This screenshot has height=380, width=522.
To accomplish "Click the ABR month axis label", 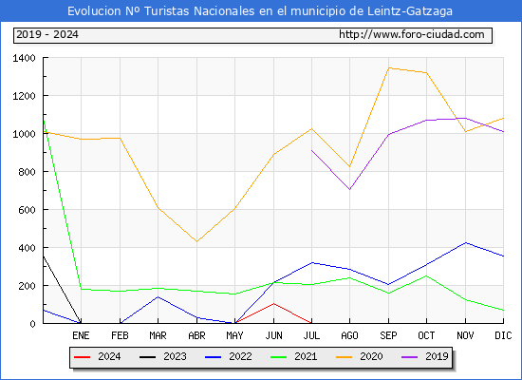I will pyautogui.click(x=196, y=335).
